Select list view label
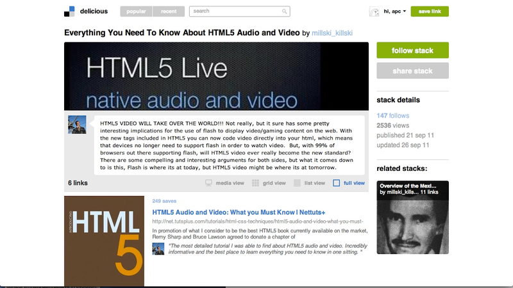513x288 pixels. point(315,183)
